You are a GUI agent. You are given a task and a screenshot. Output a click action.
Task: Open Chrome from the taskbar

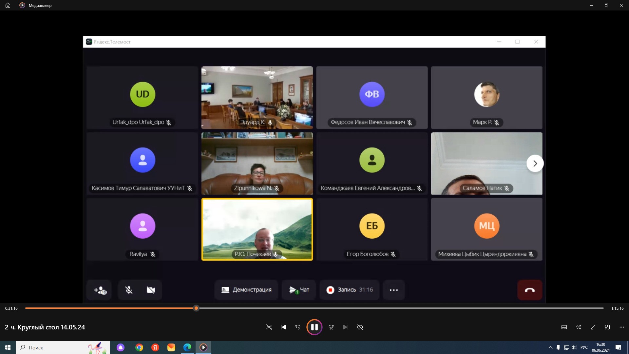coord(139,347)
